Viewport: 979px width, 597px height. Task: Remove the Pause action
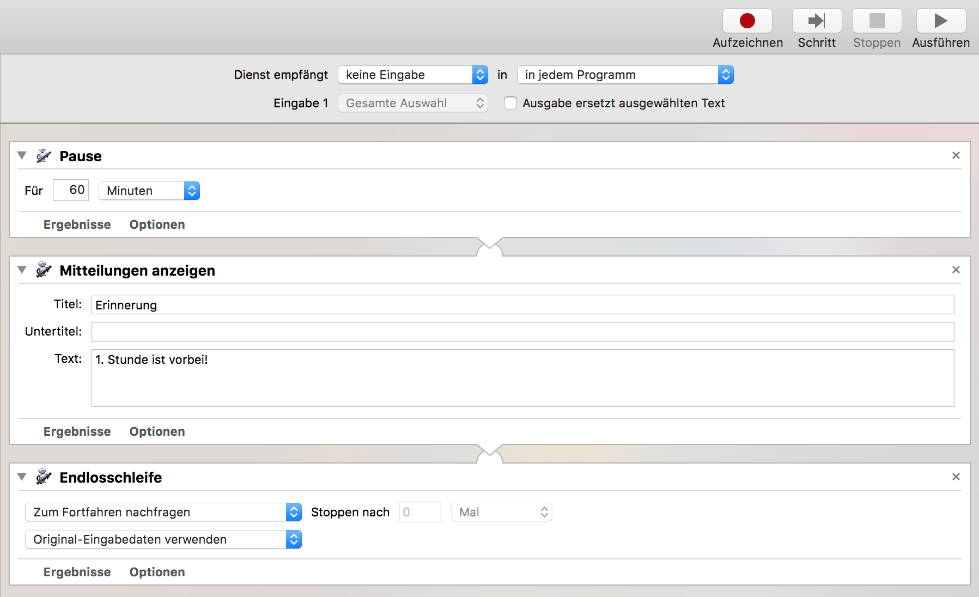click(956, 155)
